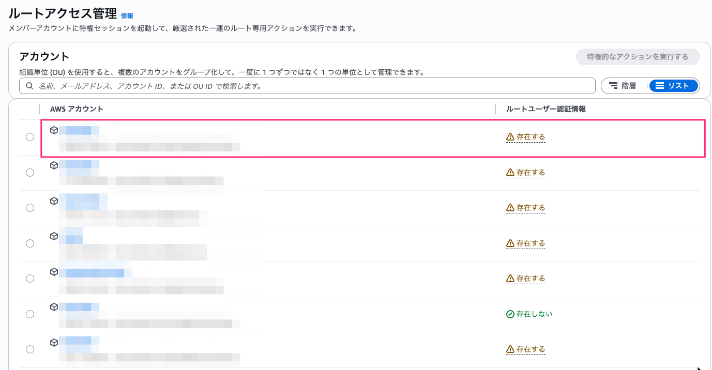The width and height of the screenshot is (712, 370).
Task: Click 存在する status link in first row
Action: (531, 137)
